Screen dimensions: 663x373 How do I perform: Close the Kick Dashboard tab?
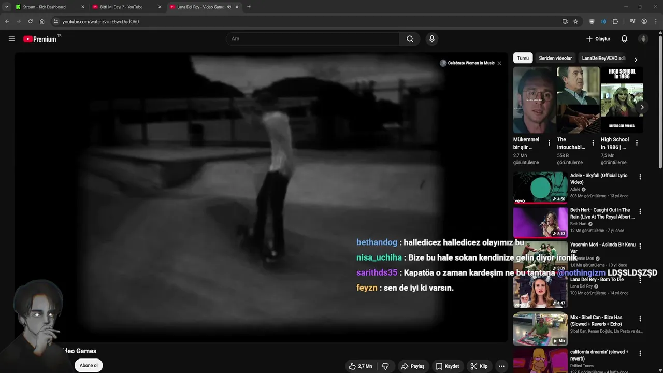tap(83, 7)
